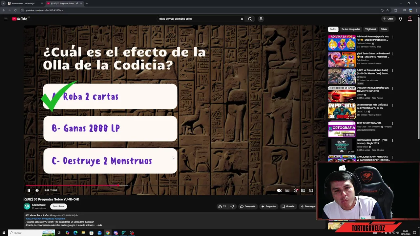The image size is (420, 236).
Task: Open Microsoft Edge from the taskbar
Action: [75, 233]
